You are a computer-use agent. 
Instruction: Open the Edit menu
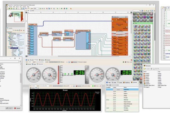pyautogui.click(x=14, y=7)
